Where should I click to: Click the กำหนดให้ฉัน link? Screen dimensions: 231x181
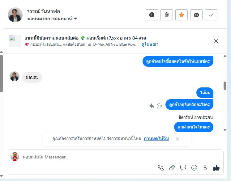(x=156, y=139)
